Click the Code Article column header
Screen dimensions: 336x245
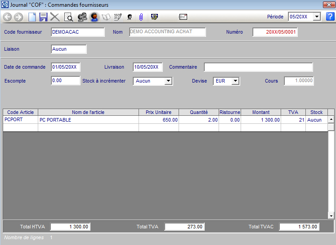pyautogui.click(x=21, y=112)
